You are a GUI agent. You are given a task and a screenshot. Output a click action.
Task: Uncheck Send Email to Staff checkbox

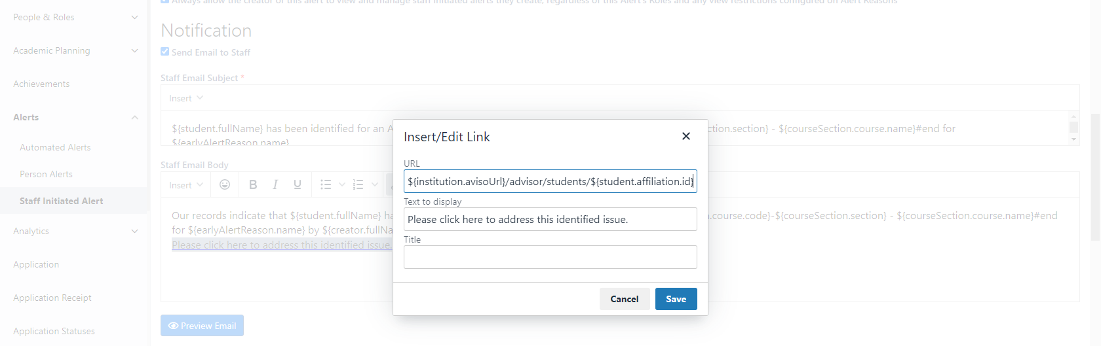[165, 52]
